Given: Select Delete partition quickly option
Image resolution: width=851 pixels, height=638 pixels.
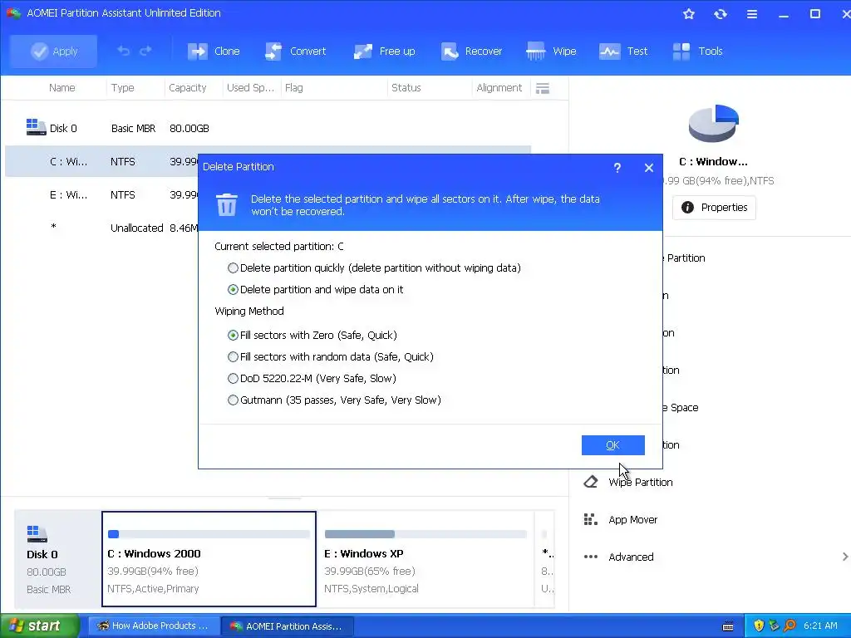Looking at the screenshot, I should (375, 268).
